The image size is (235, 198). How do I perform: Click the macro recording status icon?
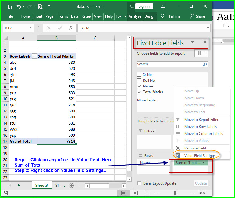coord(5,193)
